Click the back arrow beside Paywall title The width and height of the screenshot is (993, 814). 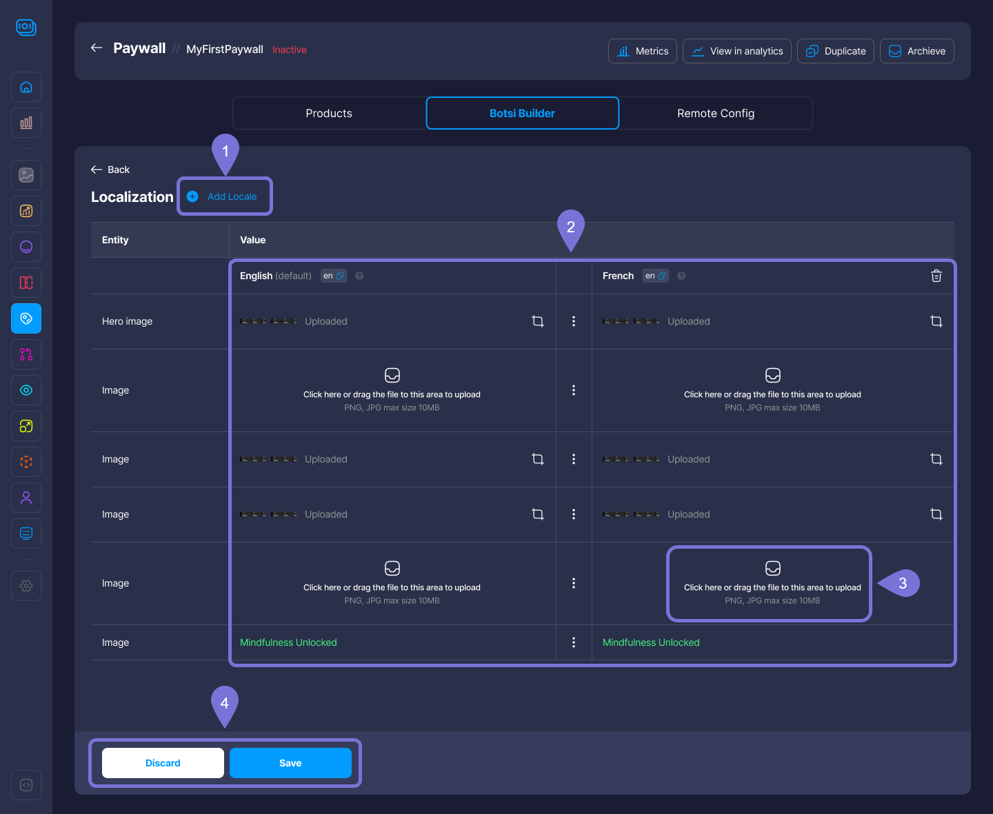(97, 48)
